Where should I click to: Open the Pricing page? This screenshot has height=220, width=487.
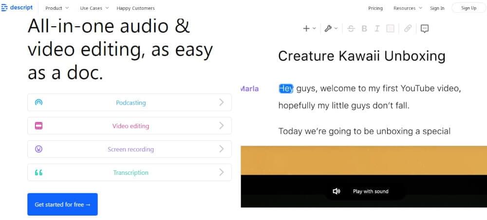(375, 8)
